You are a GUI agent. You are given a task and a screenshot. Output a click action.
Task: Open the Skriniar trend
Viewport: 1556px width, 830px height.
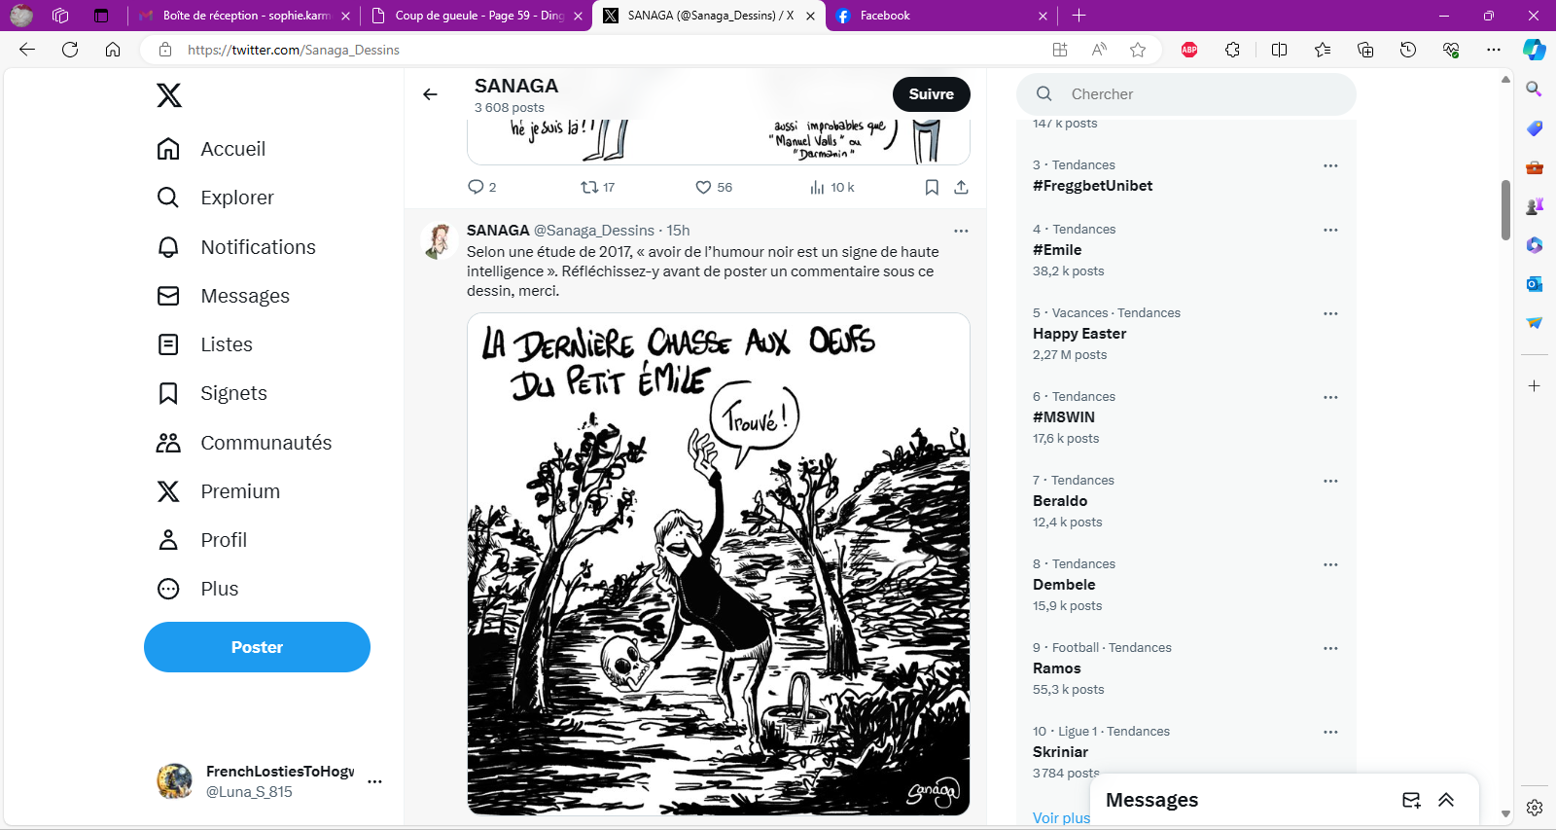[x=1061, y=752]
